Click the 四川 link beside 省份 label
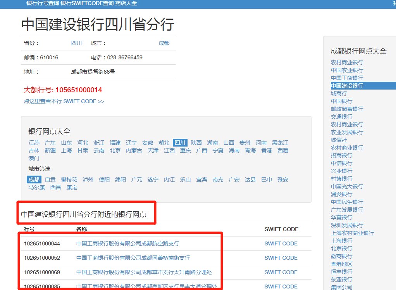Viewport: 396px width, 290px height. click(76, 43)
